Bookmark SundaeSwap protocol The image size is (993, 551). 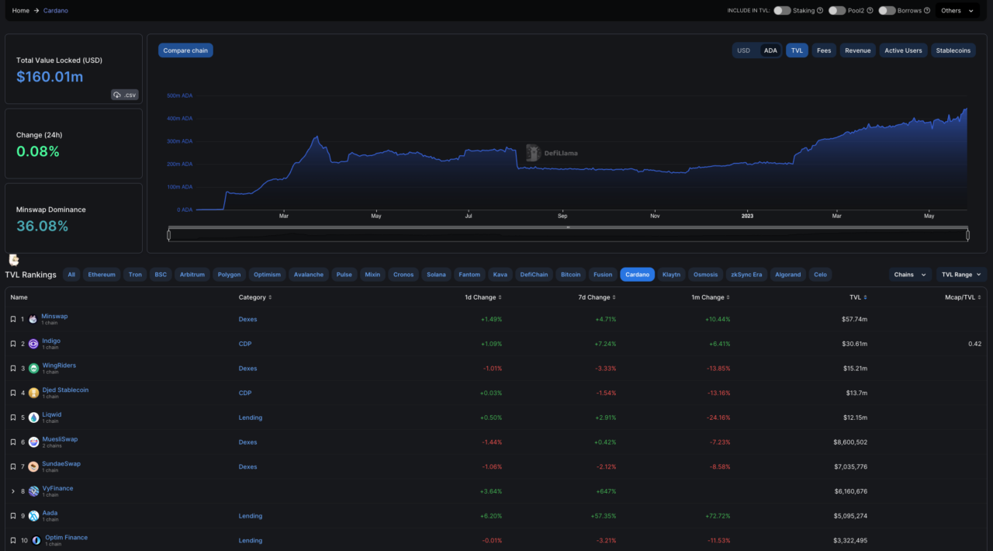coord(12,466)
